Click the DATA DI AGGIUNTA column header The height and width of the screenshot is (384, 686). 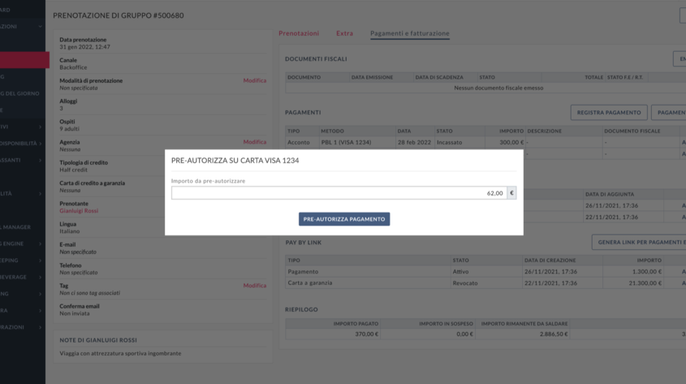pos(610,194)
